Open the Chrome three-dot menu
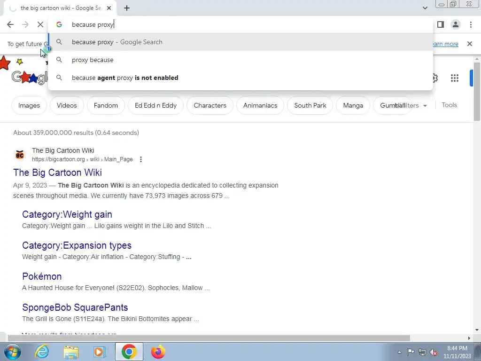Viewport: 481px width, 361px height. 471,24
